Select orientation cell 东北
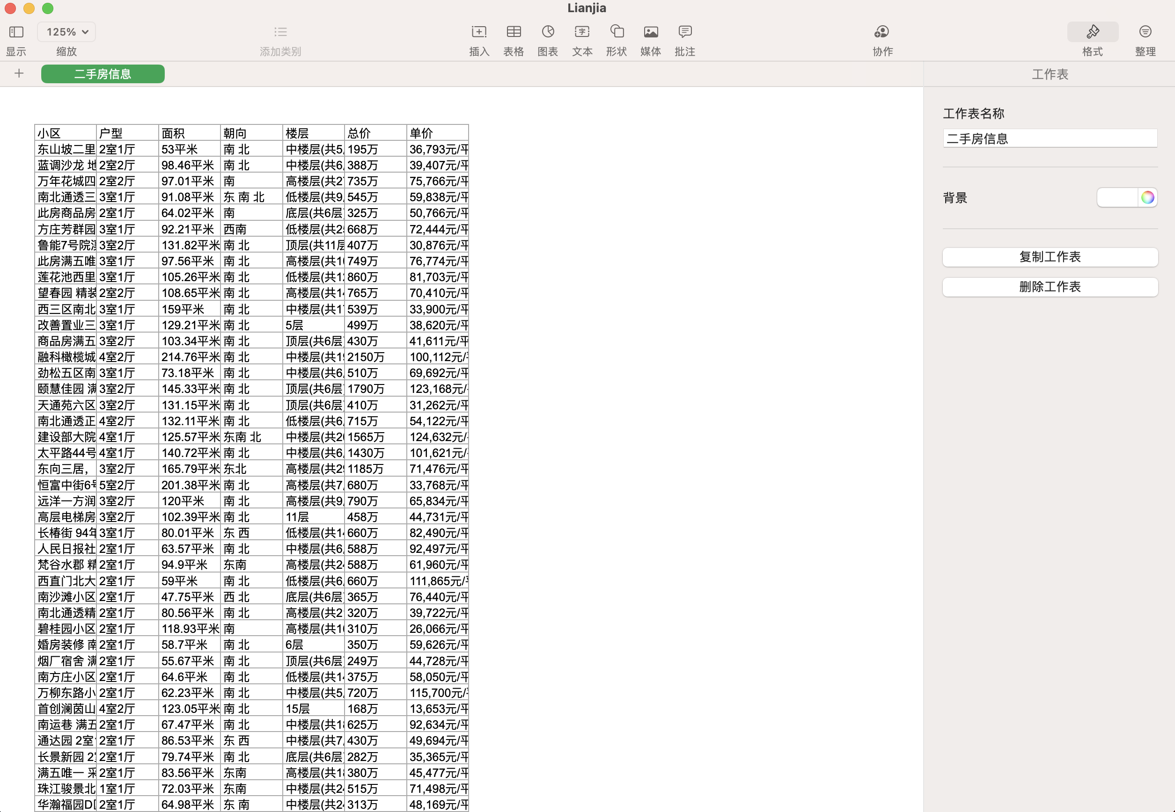This screenshot has width=1175, height=812. [252, 469]
